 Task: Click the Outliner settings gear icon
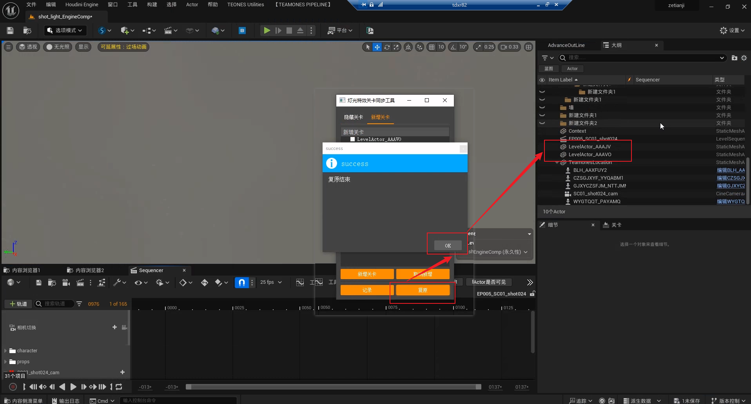click(744, 58)
